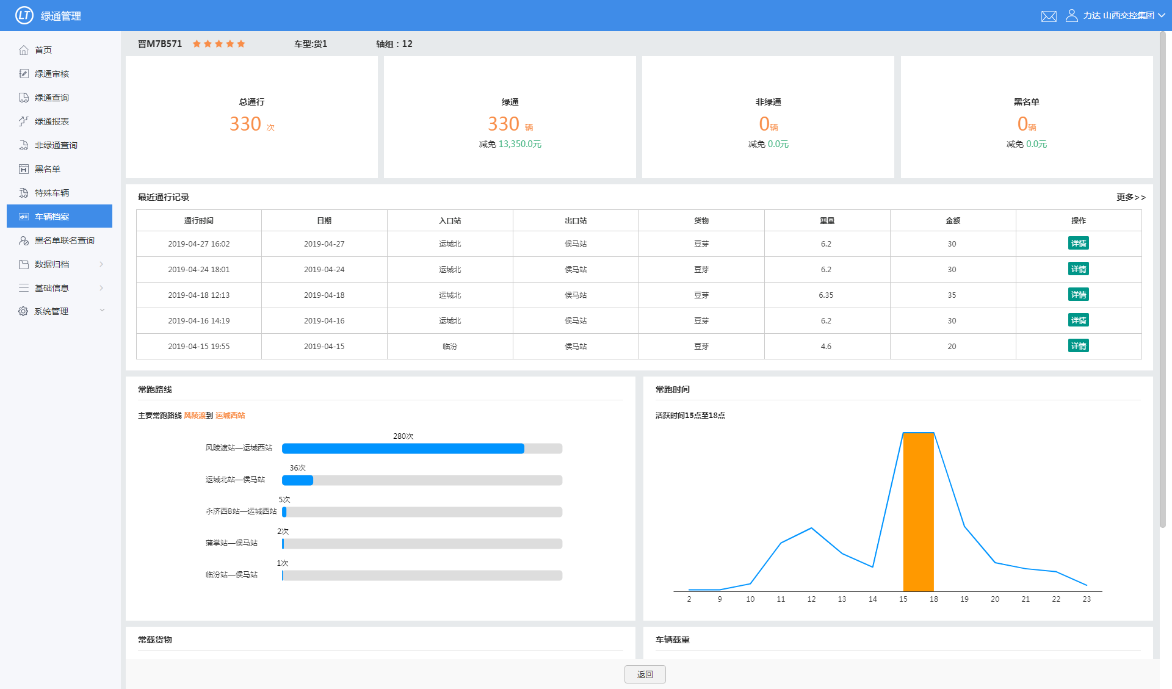Expand the 力达 山西交控集团 account dropdown
The image size is (1172, 689).
(1123, 15)
